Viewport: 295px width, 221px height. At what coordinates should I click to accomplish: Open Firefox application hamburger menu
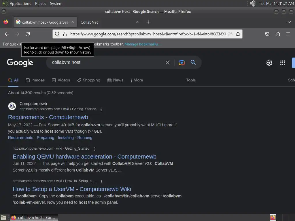click(x=288, y=34)
